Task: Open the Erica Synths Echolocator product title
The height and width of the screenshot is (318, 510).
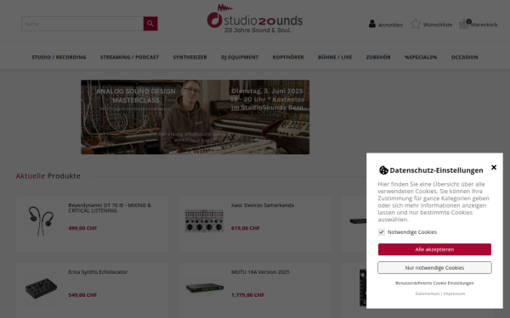Action: click(x=98, y=272)
